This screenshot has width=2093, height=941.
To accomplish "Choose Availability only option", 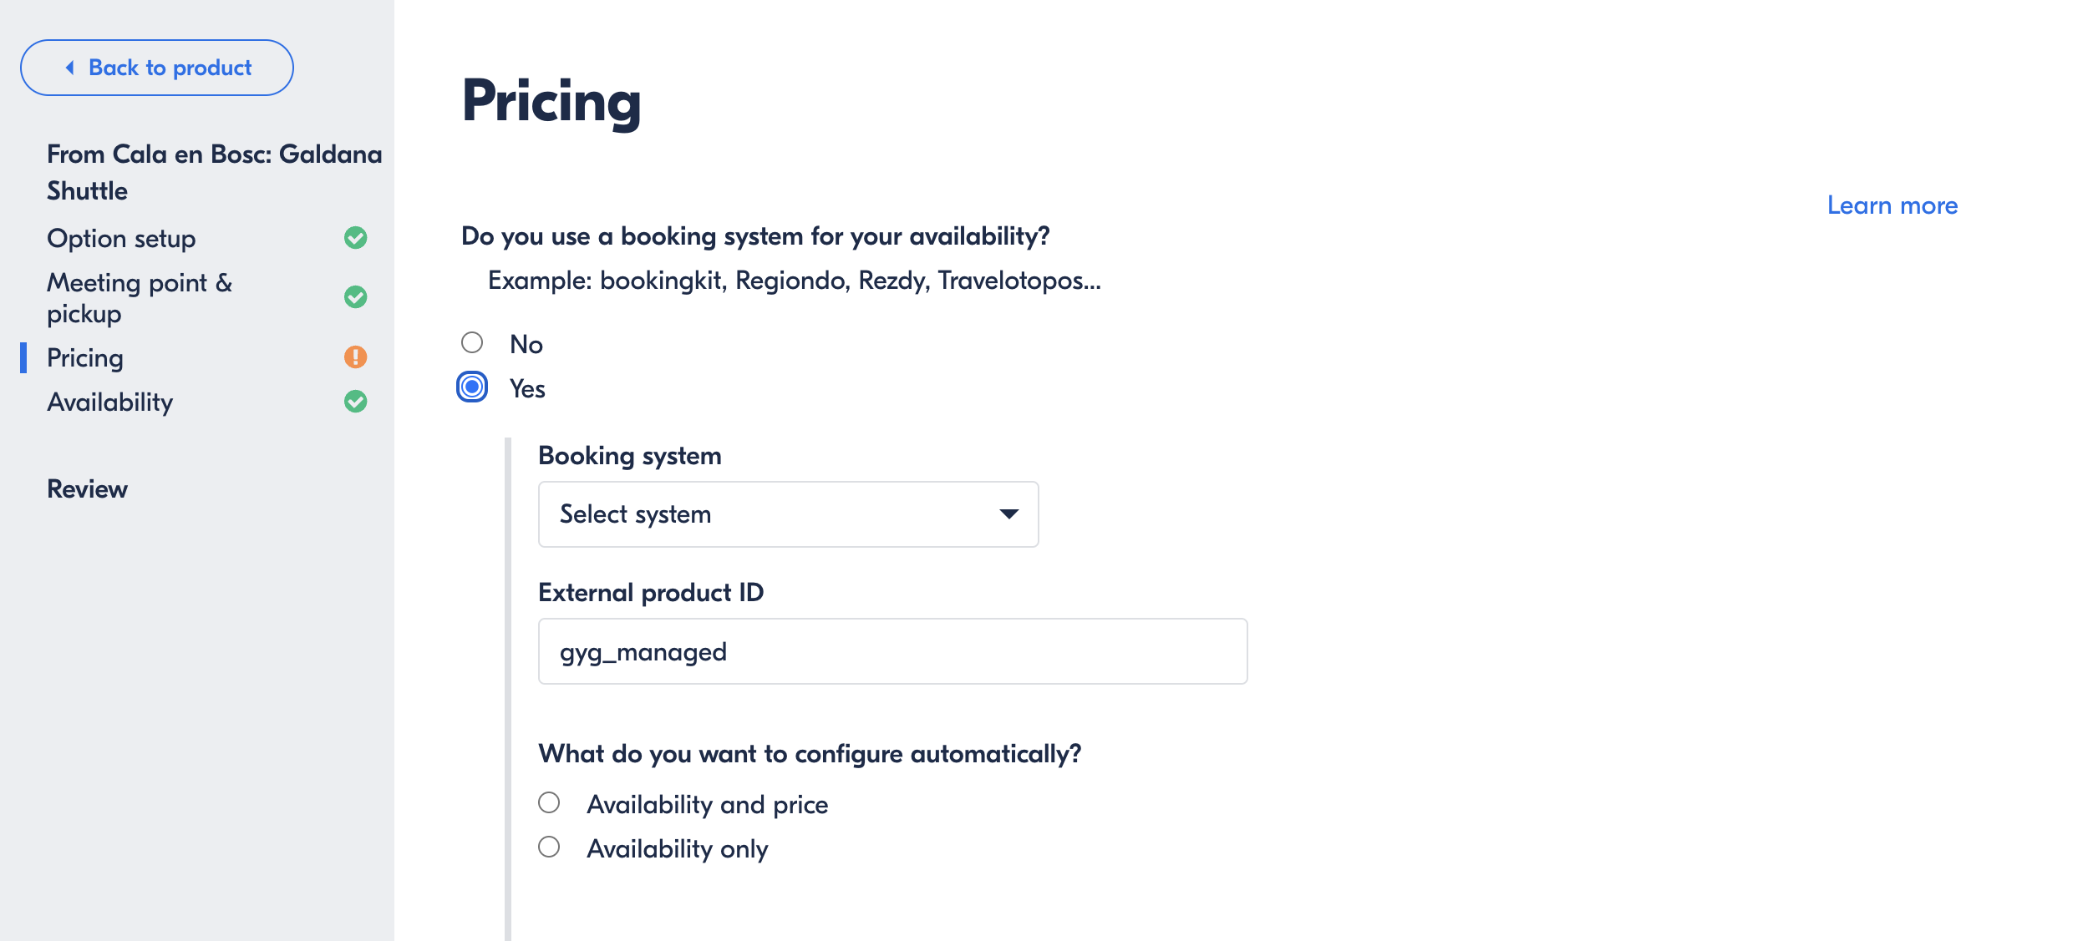I will (549, 847).
